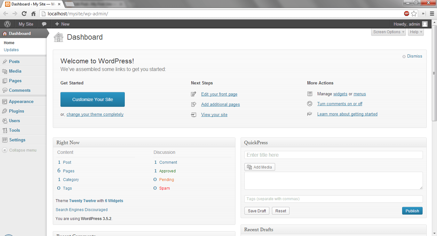Click the Settings icon in sidebar

pyautogui.click(x=4, y=140)
